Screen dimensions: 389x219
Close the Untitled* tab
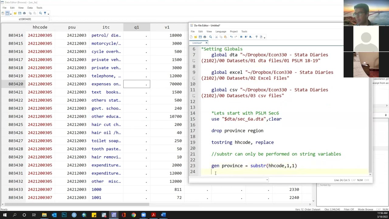[206, 43]
